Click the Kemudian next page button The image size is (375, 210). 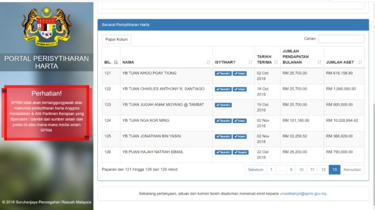tap(352, 170)
